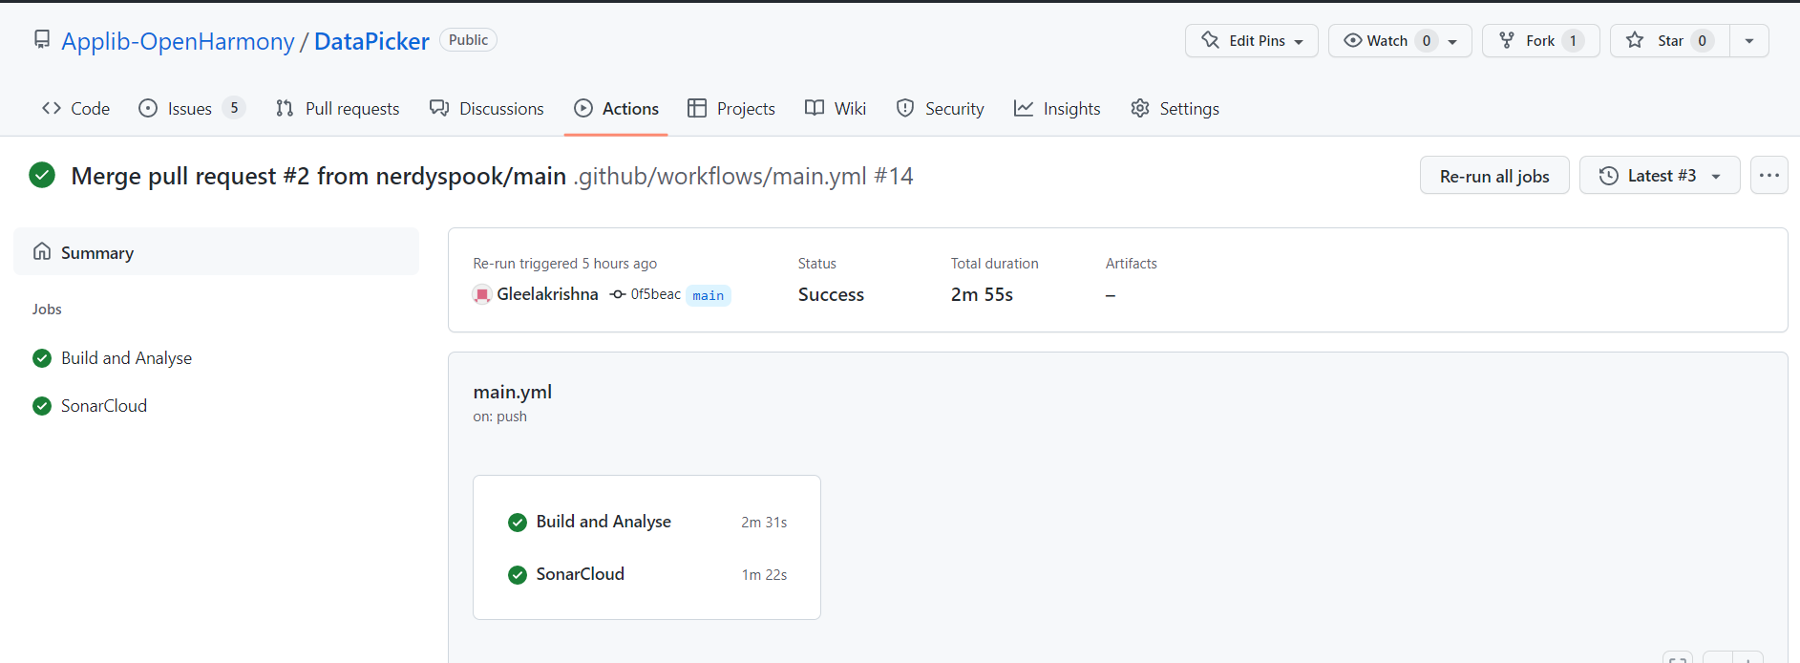Click the main branch label
The image size is (1800, 663).
[708, 295]
